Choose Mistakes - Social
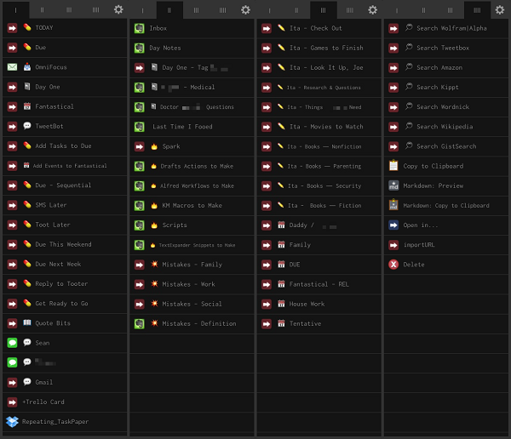 [x=192, y=305]
